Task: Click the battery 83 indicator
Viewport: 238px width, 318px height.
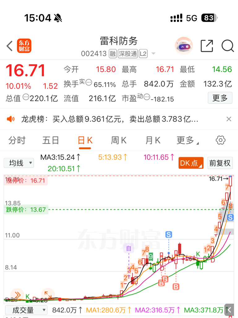Action: 210,18
